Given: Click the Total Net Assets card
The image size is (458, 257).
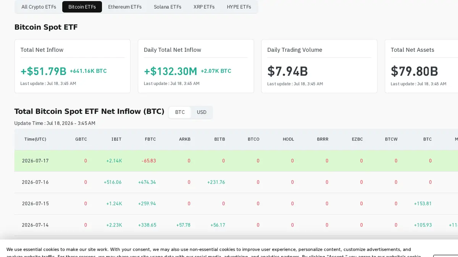Looking at the screenshot, I should click(x=421, y=66).
